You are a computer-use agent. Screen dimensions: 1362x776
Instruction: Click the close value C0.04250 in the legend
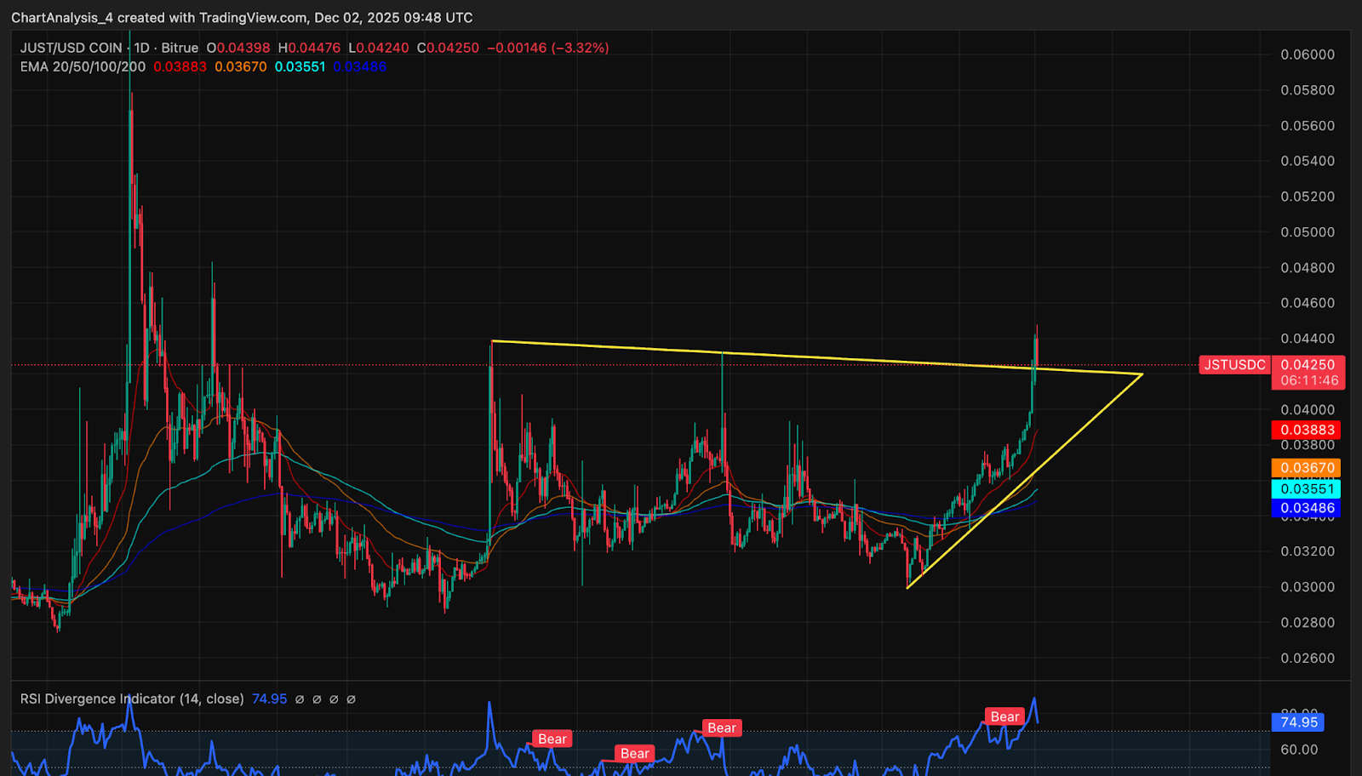point(448,48)
